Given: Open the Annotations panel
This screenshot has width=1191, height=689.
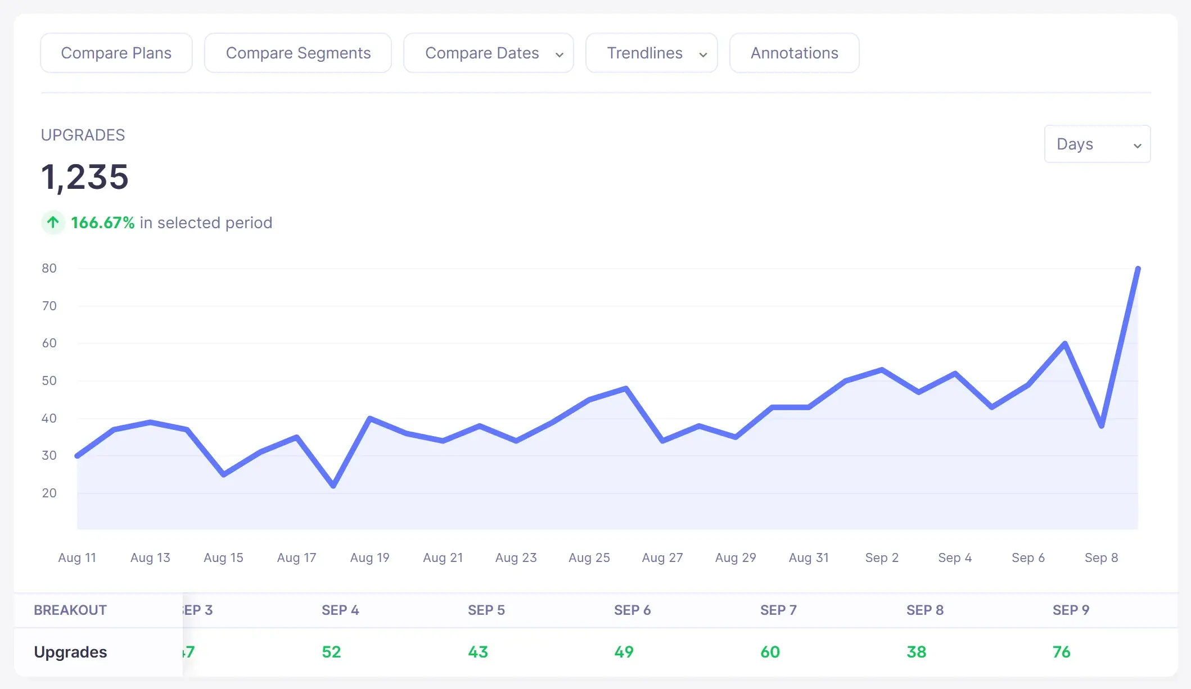Looking at the screenshot, I should [x=794, y=53].
